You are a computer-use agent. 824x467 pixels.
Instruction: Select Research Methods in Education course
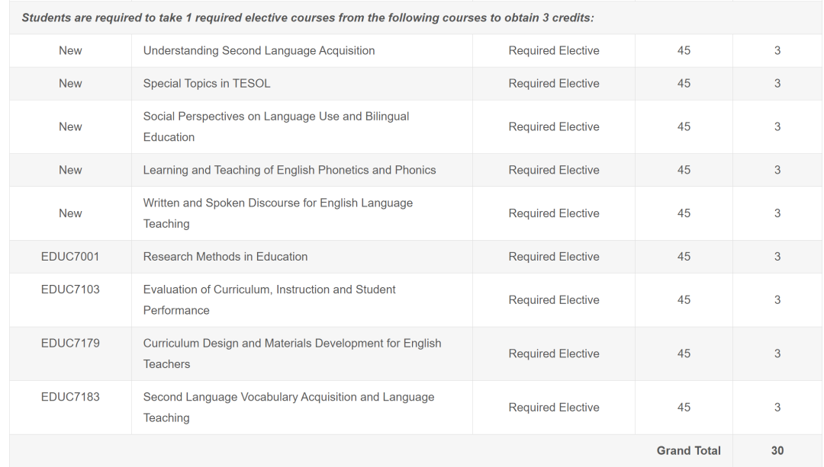pyautogui.click(x=225, y=257)
